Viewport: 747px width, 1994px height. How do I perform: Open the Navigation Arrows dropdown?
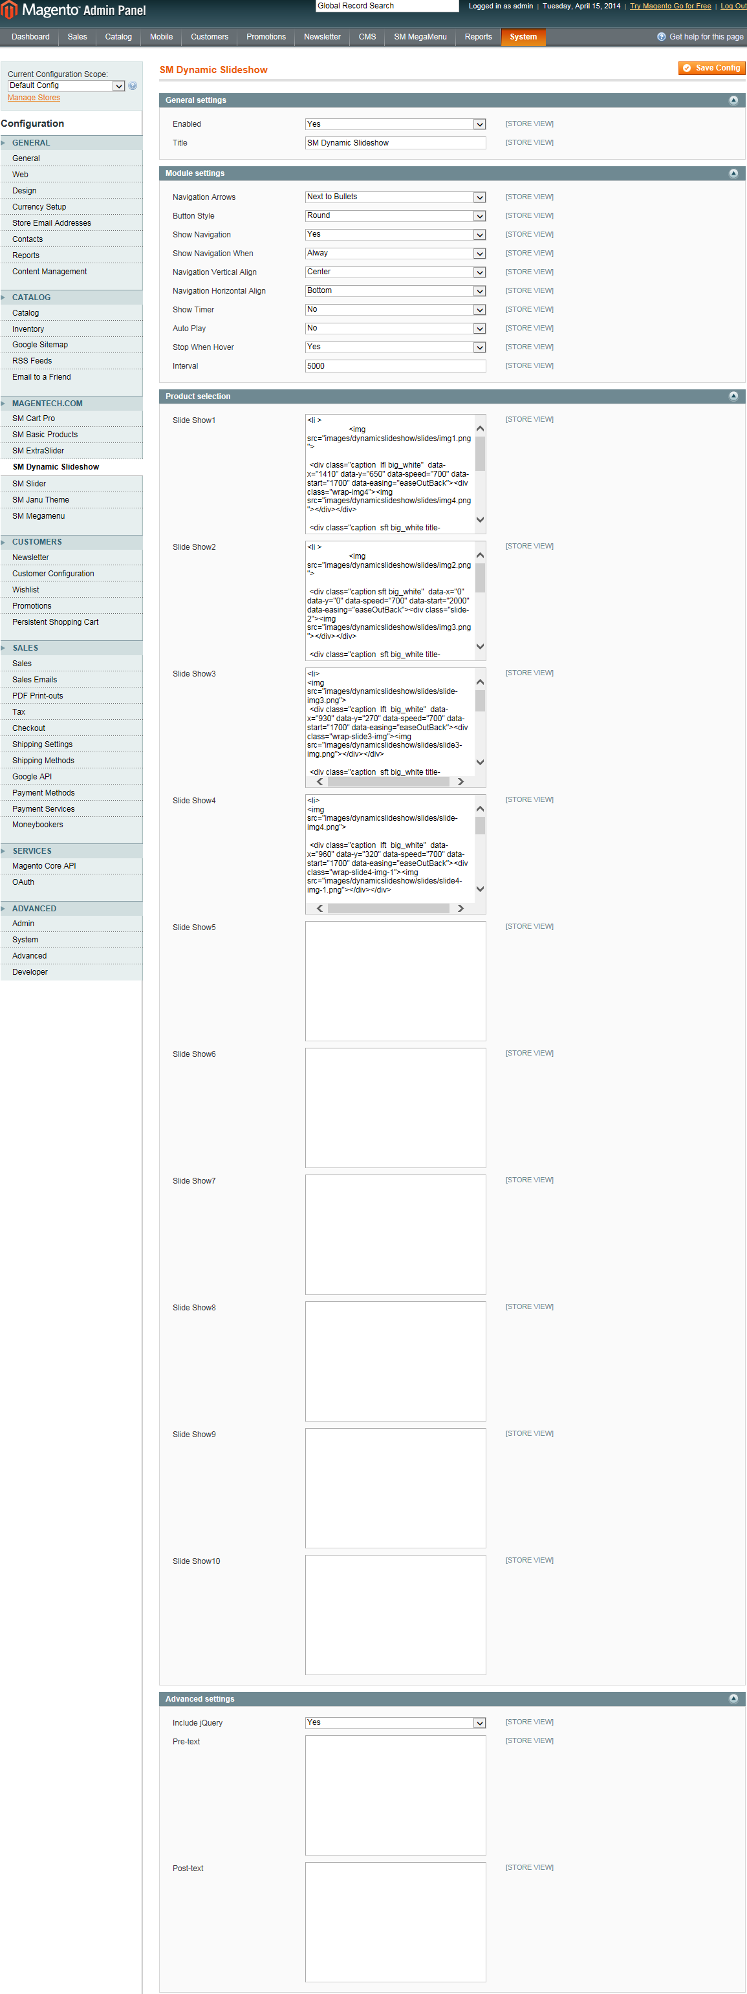click(396, 197)
